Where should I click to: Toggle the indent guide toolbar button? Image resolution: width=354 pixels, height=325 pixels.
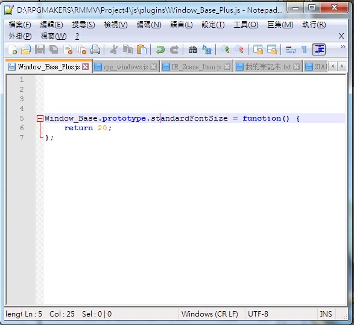319,49
